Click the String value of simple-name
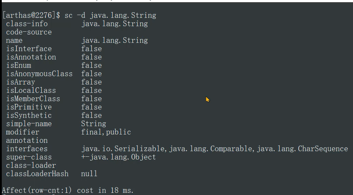Viewport: 353px width, 195px height. pyautogui.click(x=93, y=124)
